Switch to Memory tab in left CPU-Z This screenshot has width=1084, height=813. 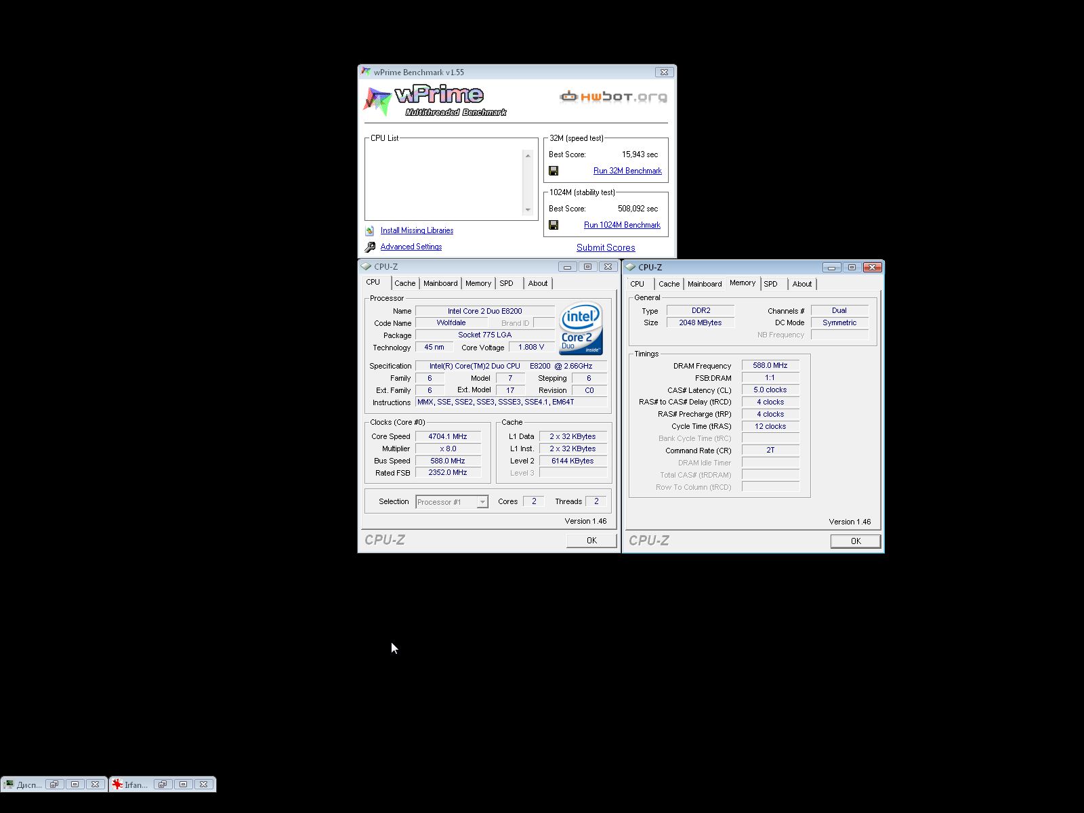click(478, 283)
